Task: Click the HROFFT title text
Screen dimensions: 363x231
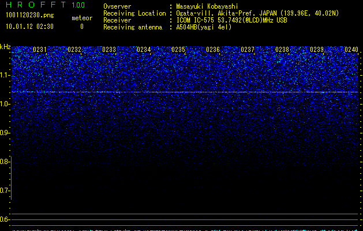Action: tap(36, 5)
